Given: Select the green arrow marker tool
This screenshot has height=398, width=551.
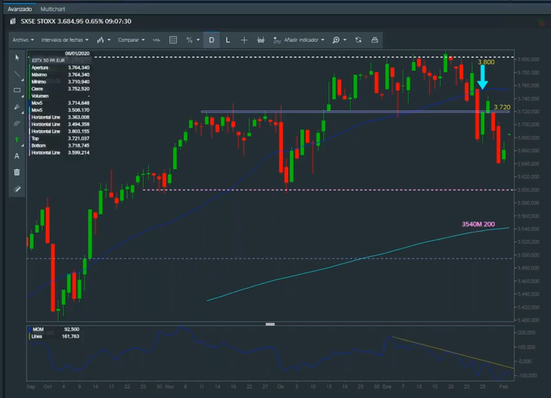Looking at the screenshot, I should click(17, 139).
